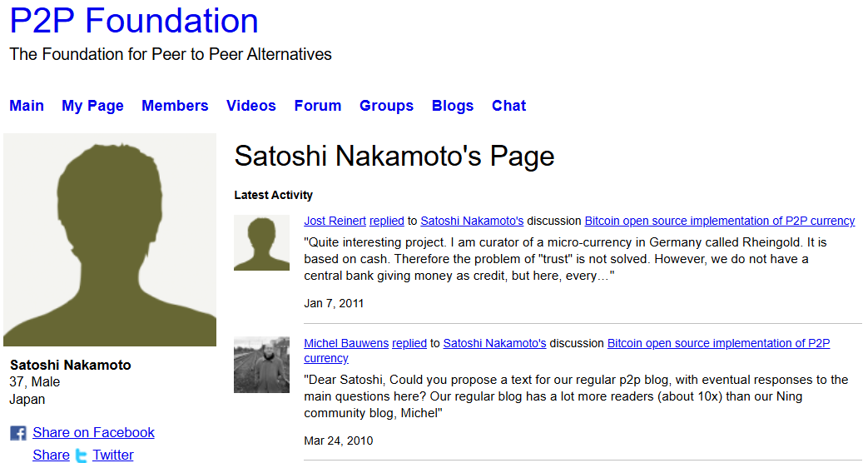Viewport: 863px width, 463px height.
Task: Click the Twitter share link
Action: 112,456
